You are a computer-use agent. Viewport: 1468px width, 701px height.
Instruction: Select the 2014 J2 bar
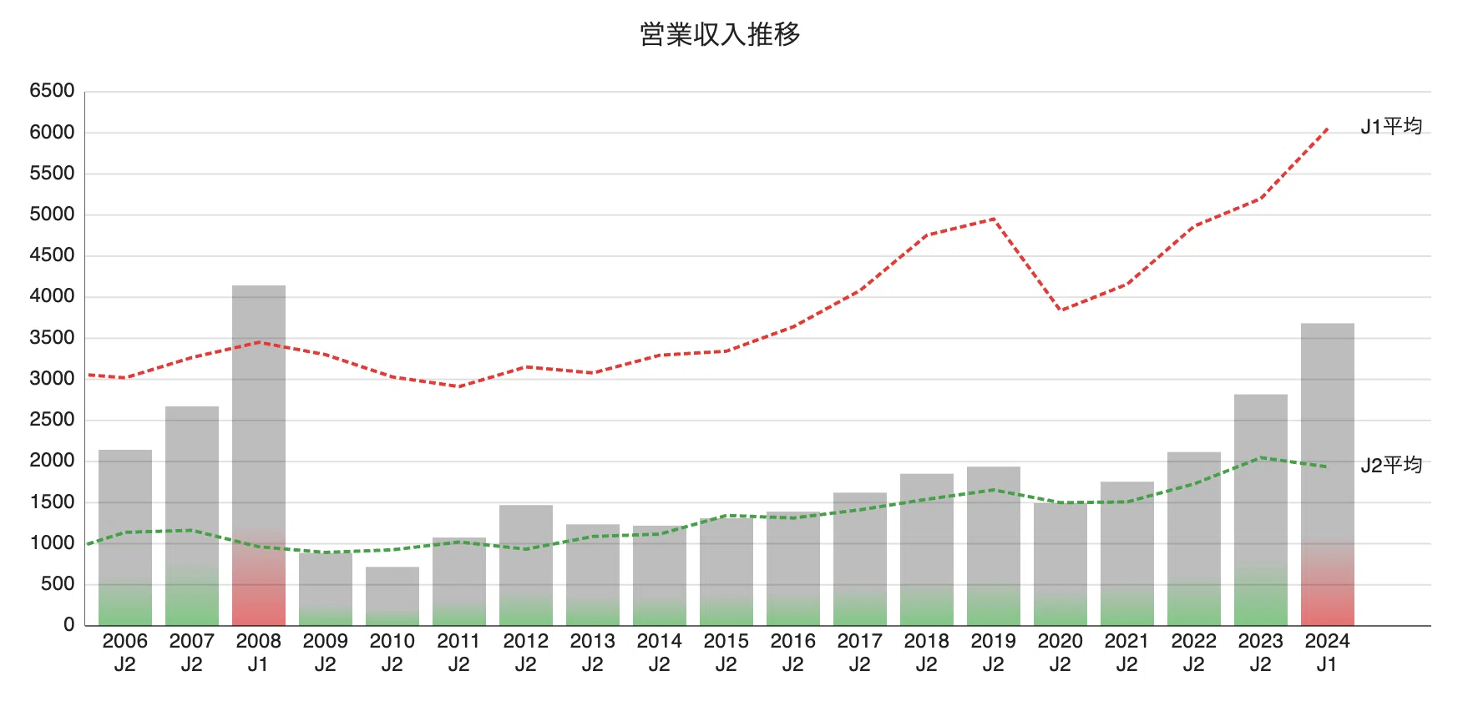[660, 576]
